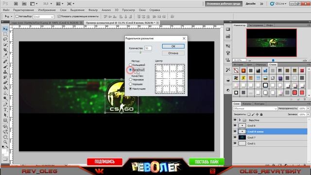
Task: Switch to the Каналы tab
Action: tap(247, 104)
